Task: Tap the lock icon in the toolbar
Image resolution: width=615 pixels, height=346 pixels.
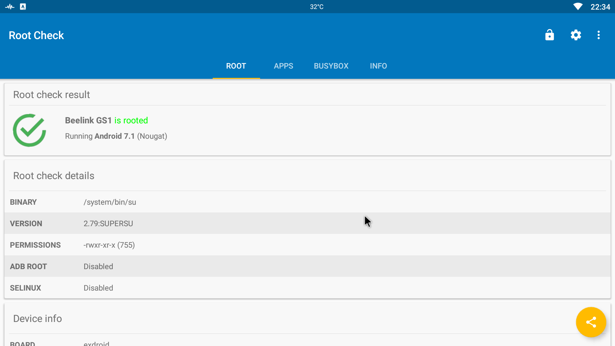Action: click(549, 35)
